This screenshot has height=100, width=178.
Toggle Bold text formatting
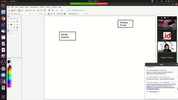click(x=40, y=14)
